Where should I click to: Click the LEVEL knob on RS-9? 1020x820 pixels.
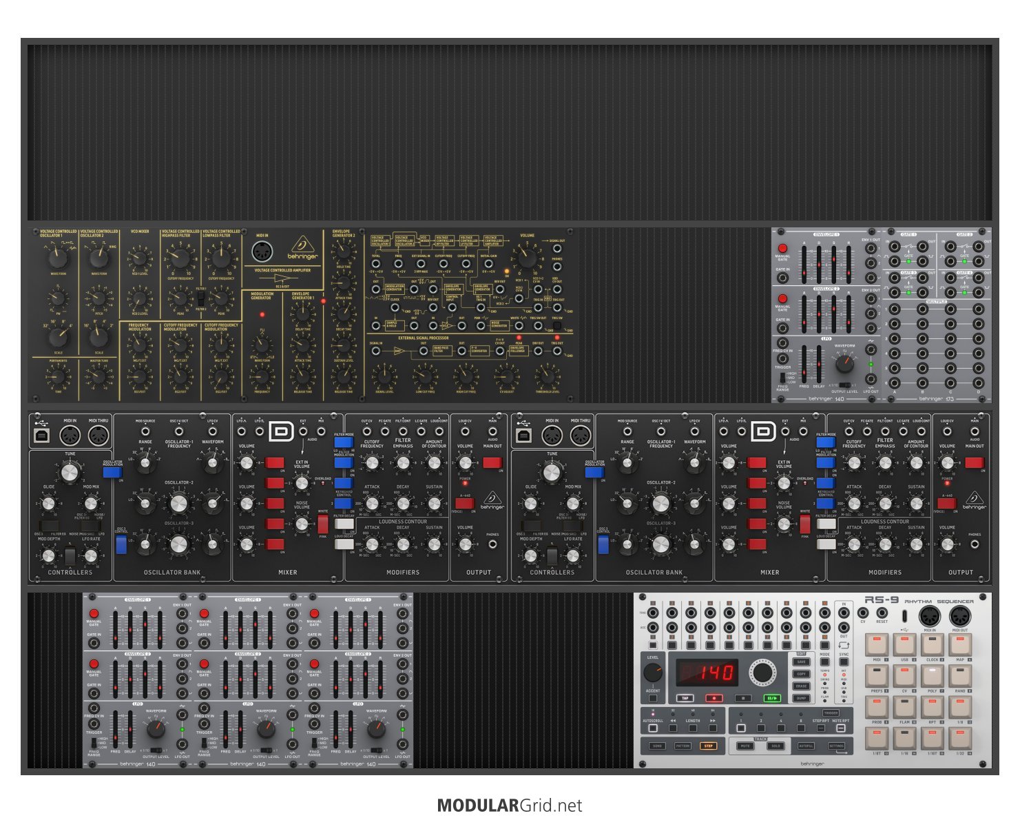point(653,673)
